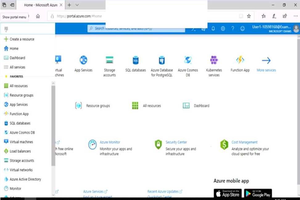Click the sidebar menu vertical scrollbar
This screenshot has height=200, width=300.
click(53, 123)
